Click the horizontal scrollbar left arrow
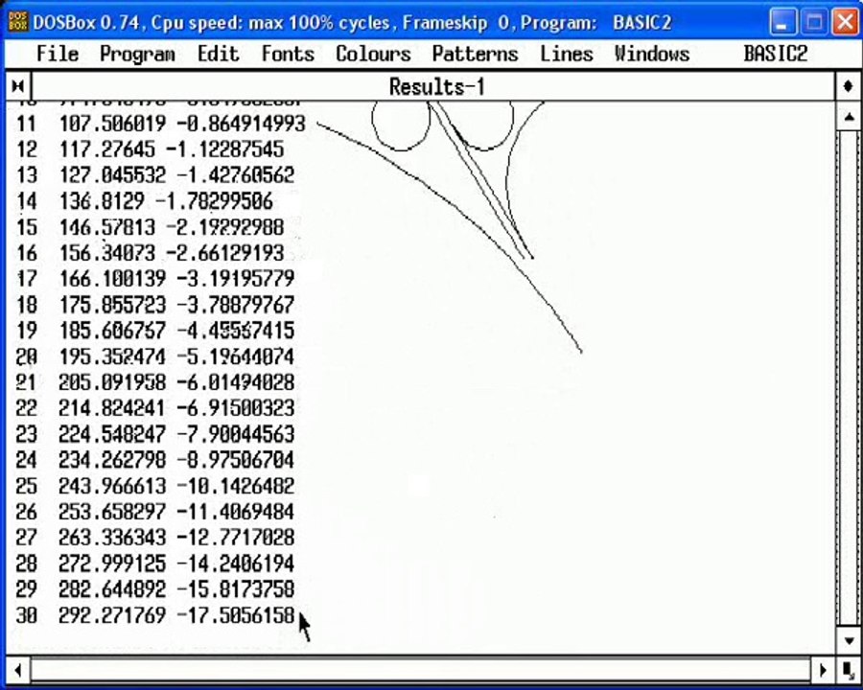Image resolution: width=863 pixels, height=690 pixels. (18, 670)
